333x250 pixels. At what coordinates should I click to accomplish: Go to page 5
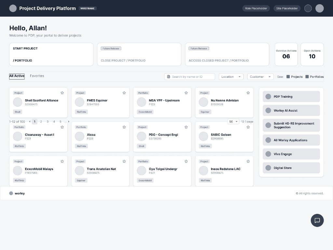coord(60,122)
